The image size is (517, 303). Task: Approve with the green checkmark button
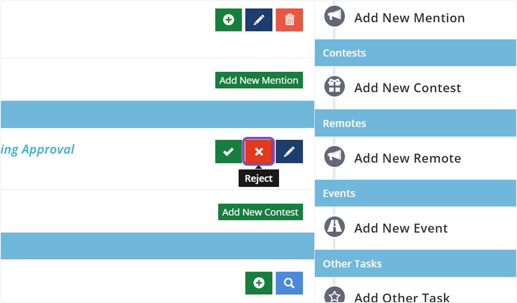tap(228, 151)
